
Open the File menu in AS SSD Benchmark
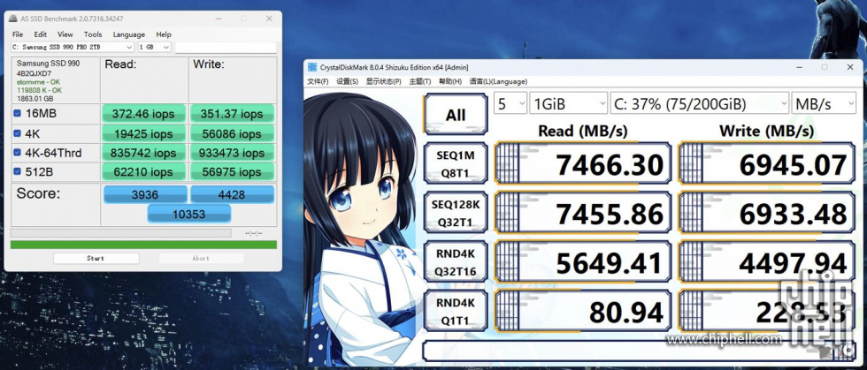(x=18, y=34)
